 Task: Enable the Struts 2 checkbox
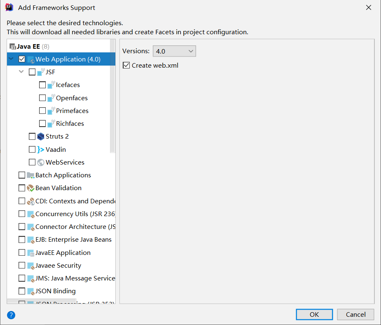point(32,137)
